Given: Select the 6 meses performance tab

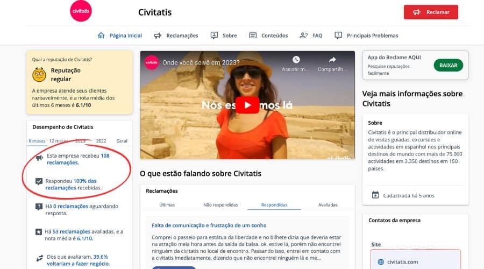Looking at the screenshot, I should pos(37,141).
